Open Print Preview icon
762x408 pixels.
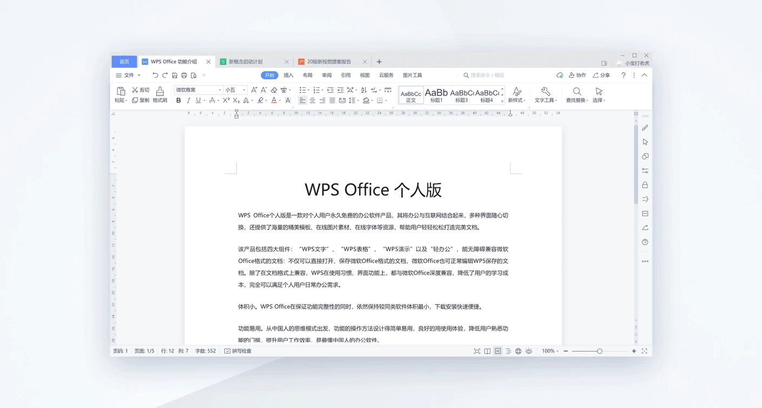point(194,76)
